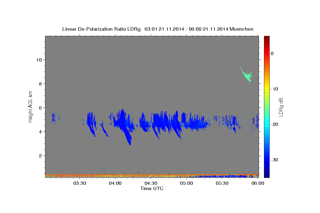320x213 pixels.
Task: Click the dark red top of the colorbar
Action: (267, 39)
